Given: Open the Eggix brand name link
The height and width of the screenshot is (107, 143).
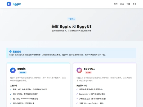Looking at the screenshot, I should pyautogui.click(x=17, y=4).
